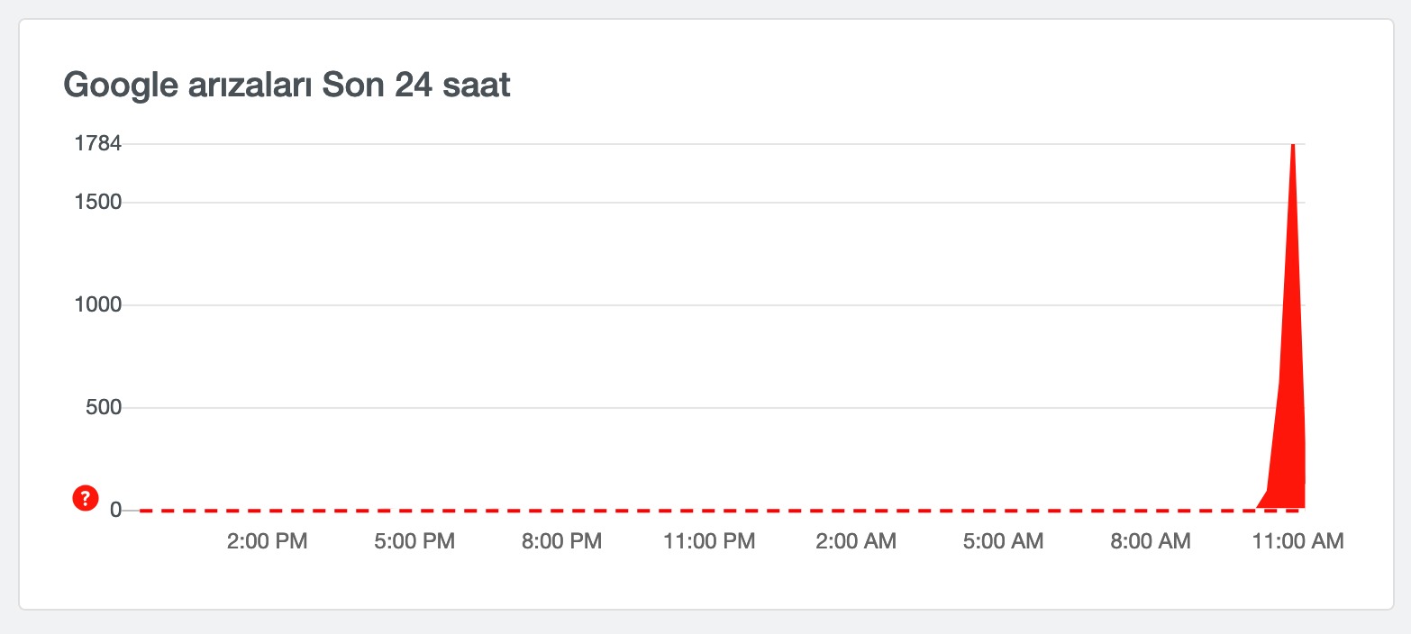Viewport: 1411px width, 634px height.
Task: Click the red question mark help icon
Action: click(x=85, y=498)
